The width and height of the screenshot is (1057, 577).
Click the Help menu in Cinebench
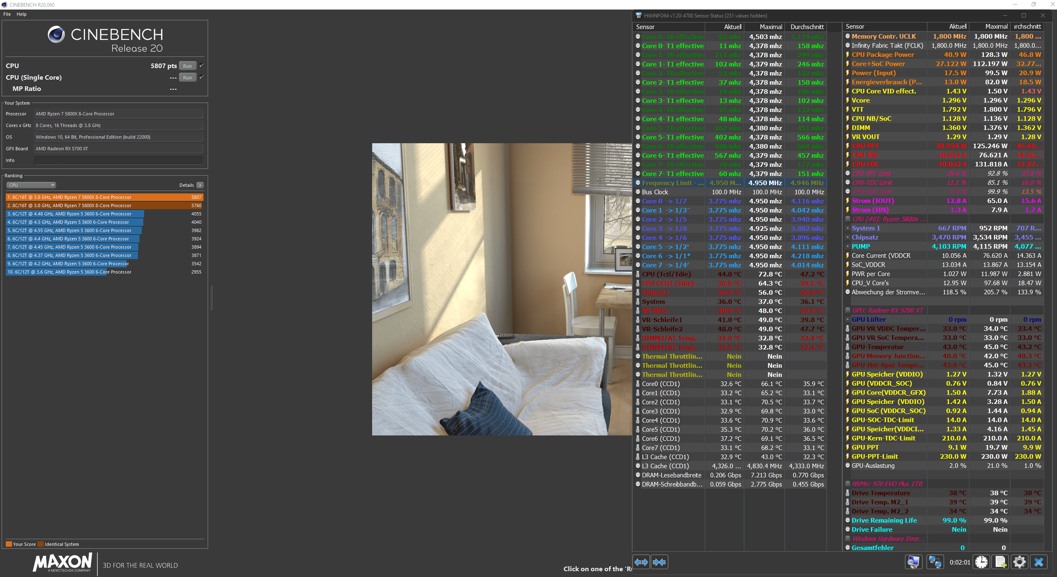point(20,15)
